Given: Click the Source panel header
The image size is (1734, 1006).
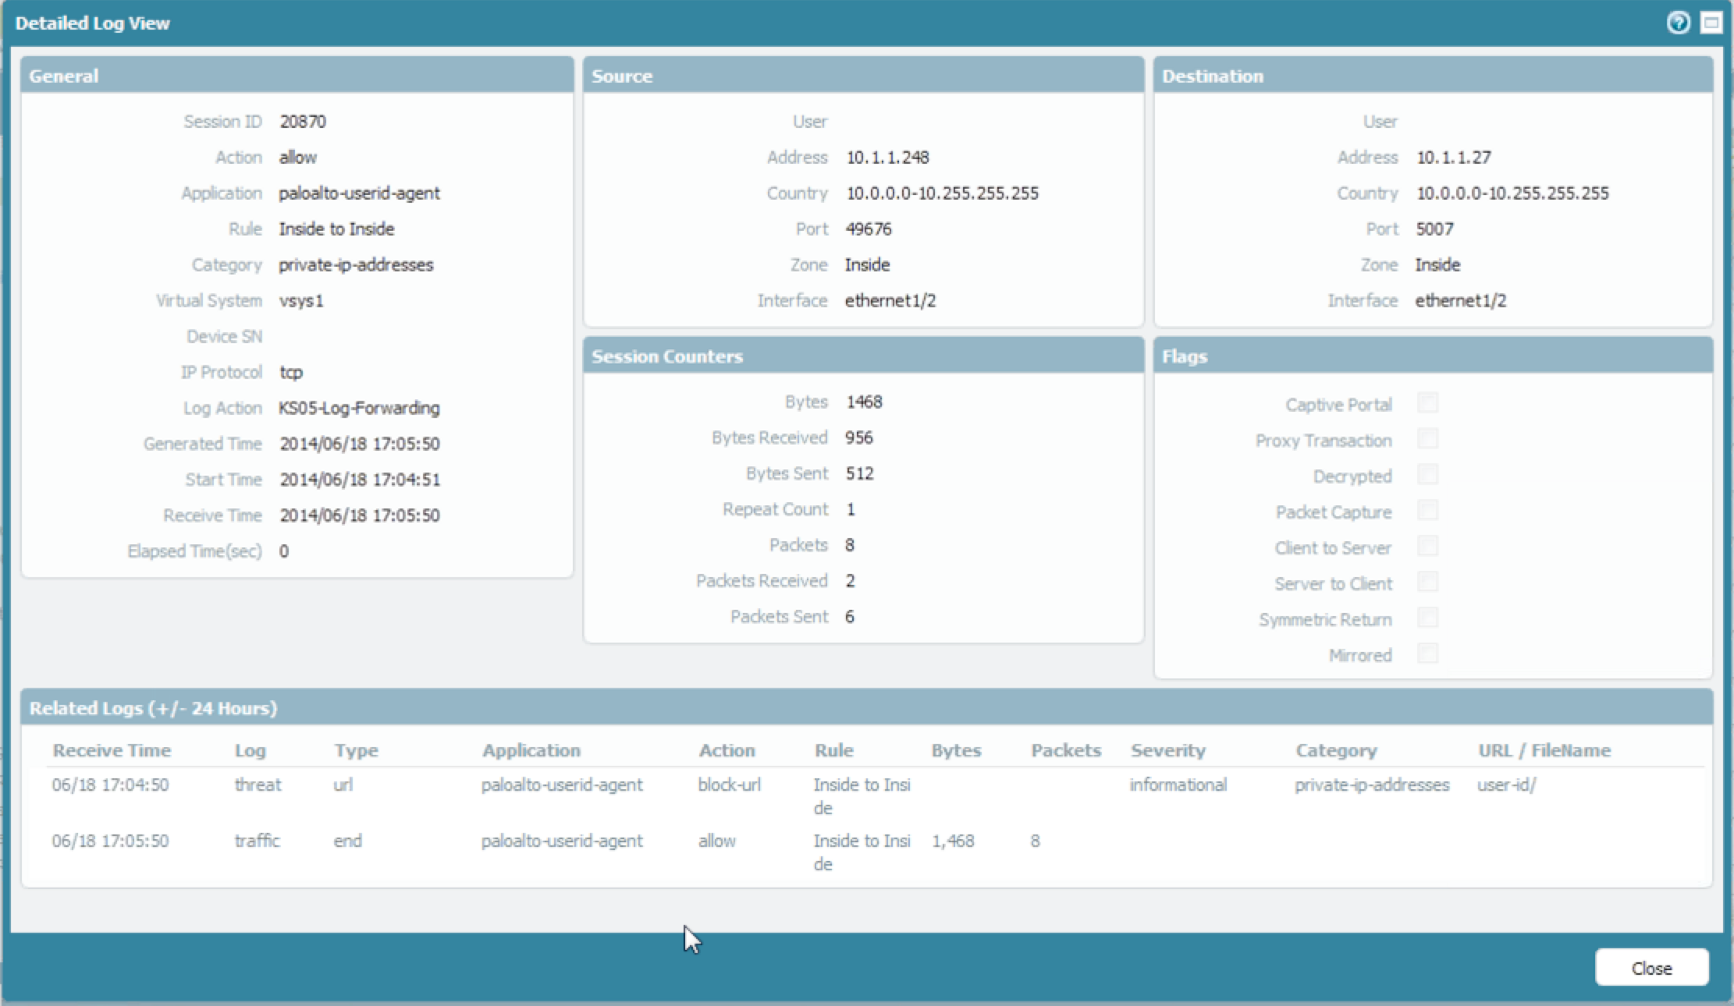Looking at the screenshot, I should point(864,76).
